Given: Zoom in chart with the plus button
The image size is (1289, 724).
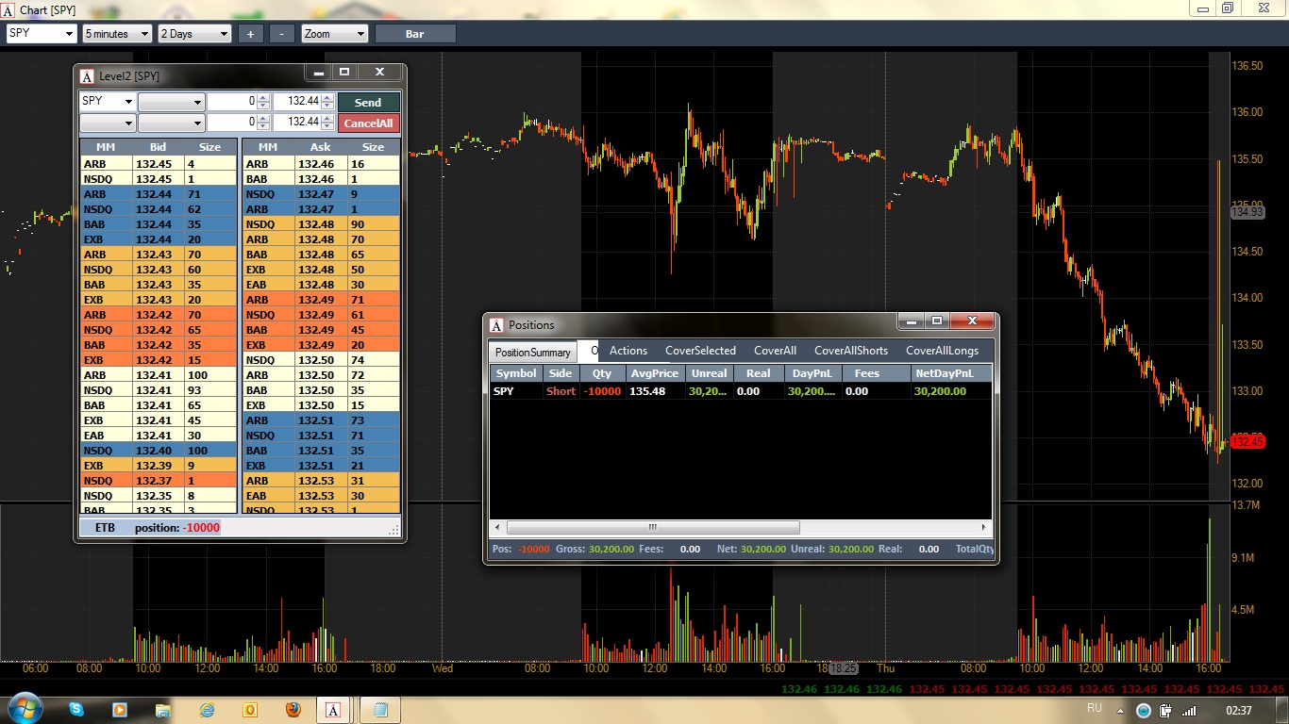Looking at the screenshot, I should 250,34.
